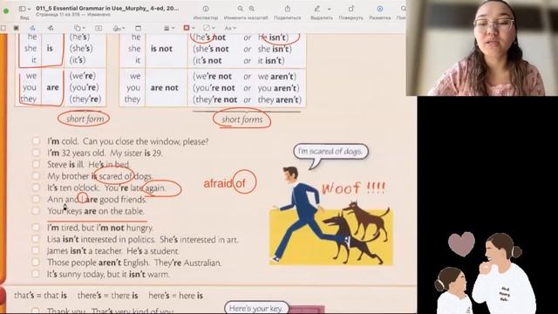Click the red "afraid of" annotation
This screenshot has height=314, width=558.
point(225,183)
